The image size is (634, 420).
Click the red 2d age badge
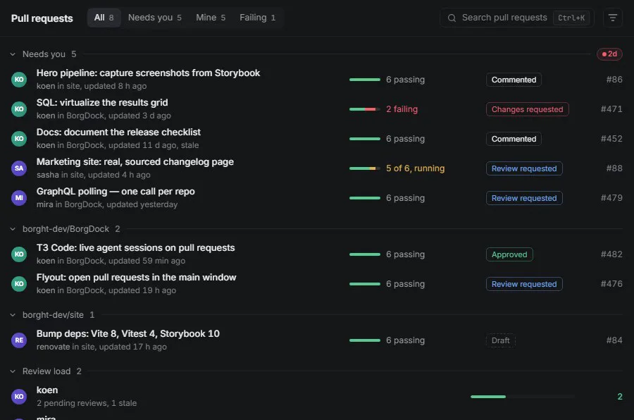(x=609, y=54)
